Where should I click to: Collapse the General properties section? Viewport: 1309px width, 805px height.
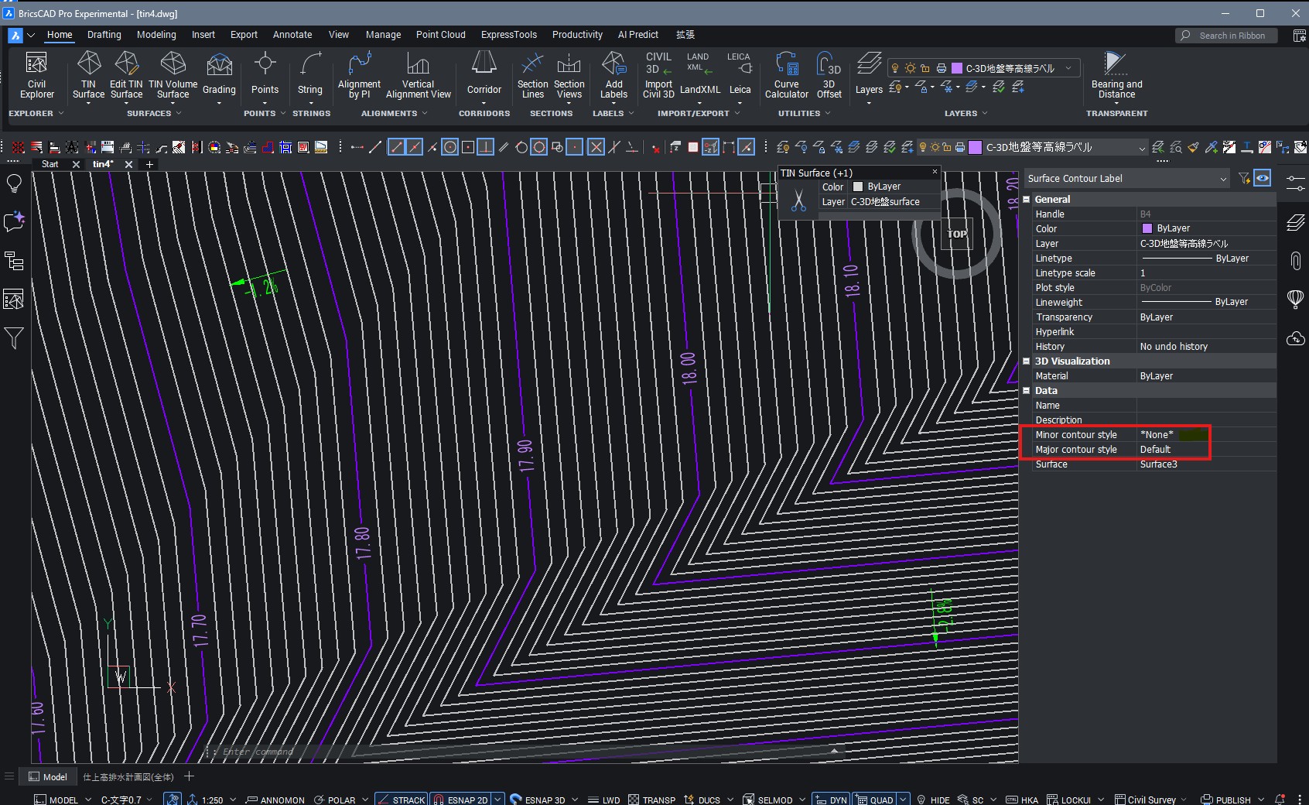tap(1027, 199)
